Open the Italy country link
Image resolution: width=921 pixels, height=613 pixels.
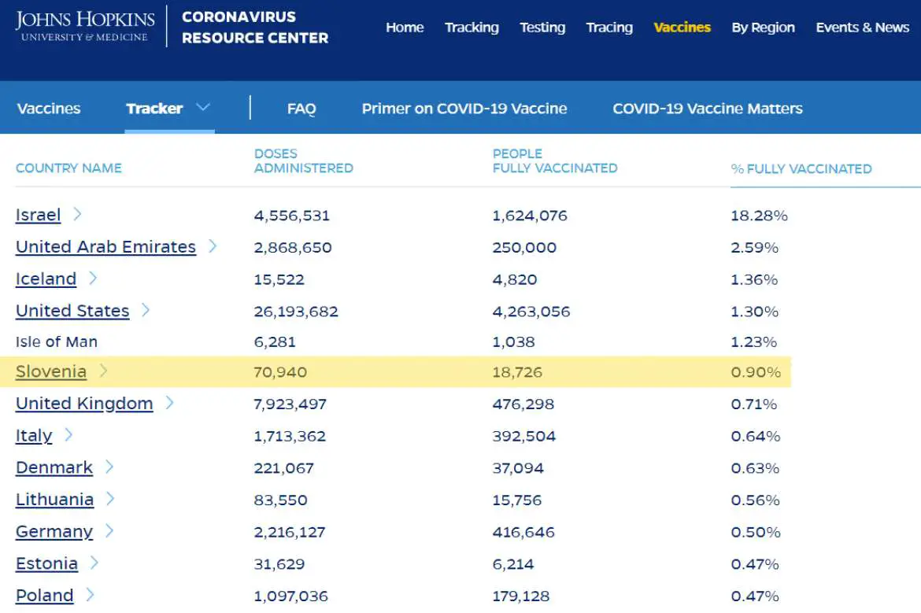click(34, 436)
